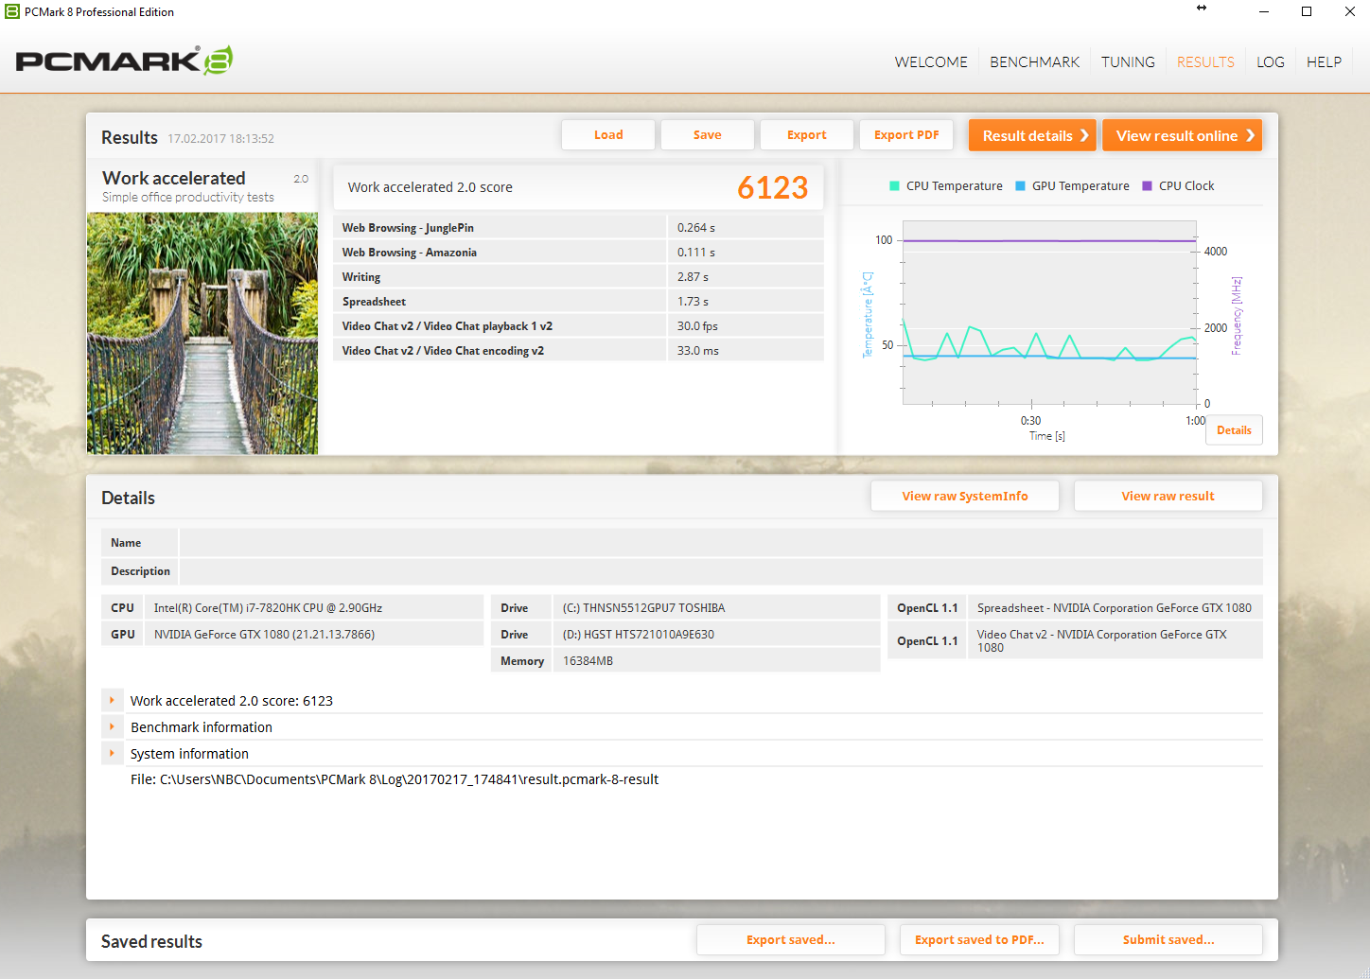Select the Writing test row

point(578,277)
